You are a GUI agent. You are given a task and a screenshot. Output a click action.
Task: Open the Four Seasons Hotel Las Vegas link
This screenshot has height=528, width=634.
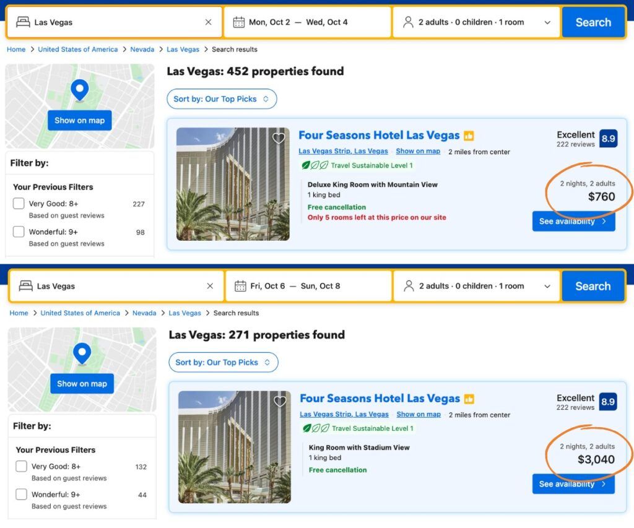pos(380,135)
